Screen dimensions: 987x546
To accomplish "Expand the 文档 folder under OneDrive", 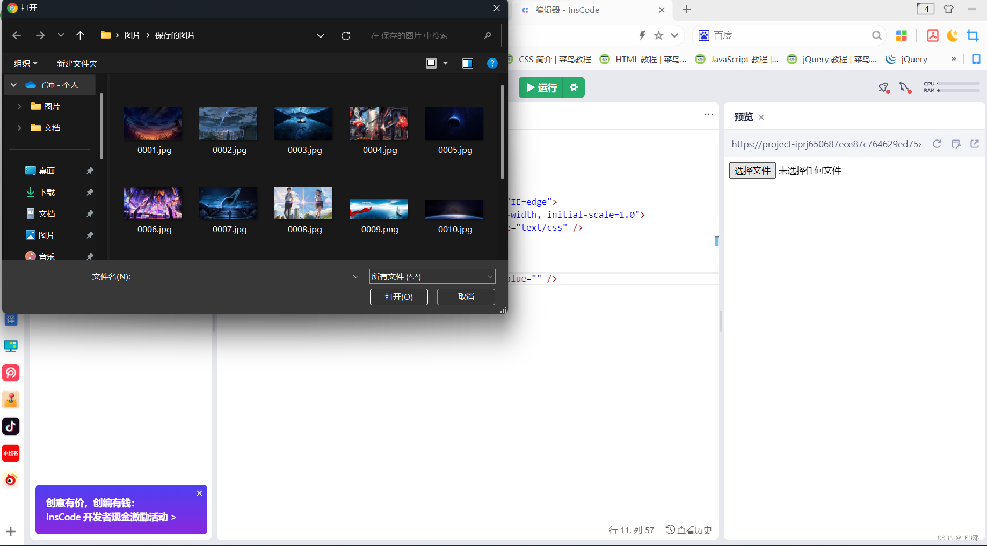I will tap(19, 128).
